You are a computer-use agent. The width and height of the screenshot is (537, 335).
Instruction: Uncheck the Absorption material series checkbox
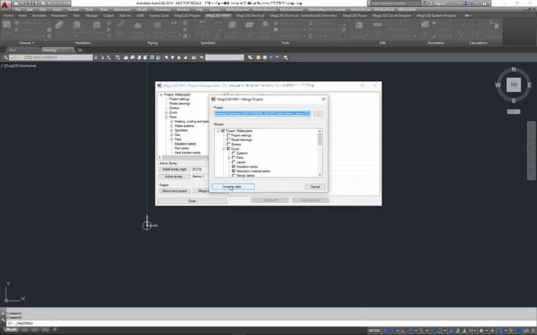pos(233,171)
